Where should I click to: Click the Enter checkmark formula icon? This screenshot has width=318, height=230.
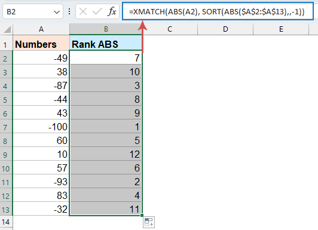pyautogui.click(x=97, y=11)
